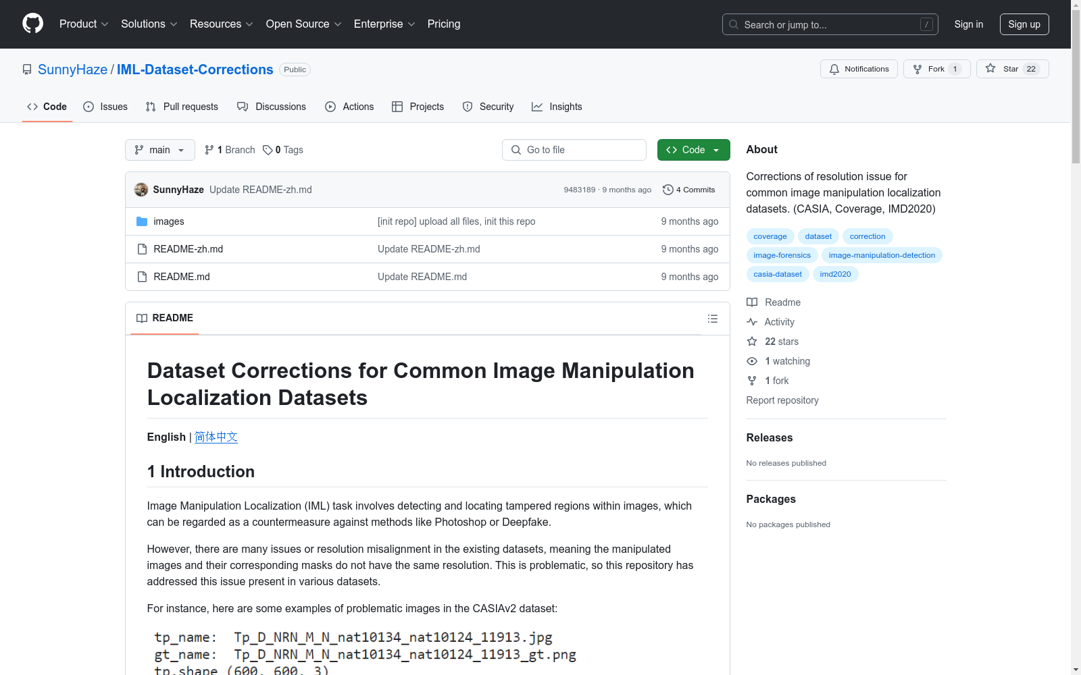Click the Notifications bell button
Viewport: 1081px width, 675px height.
[859, 69]
